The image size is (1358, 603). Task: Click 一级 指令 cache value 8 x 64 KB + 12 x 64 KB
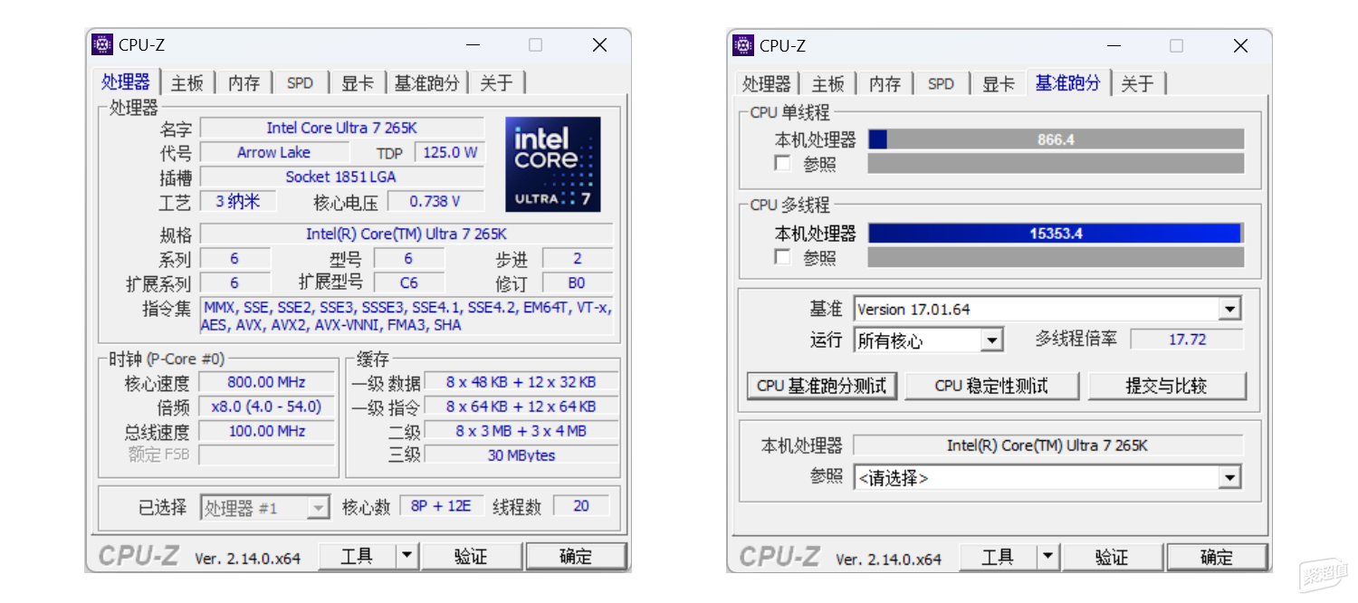pyautogui.click(x=521, y=407)
